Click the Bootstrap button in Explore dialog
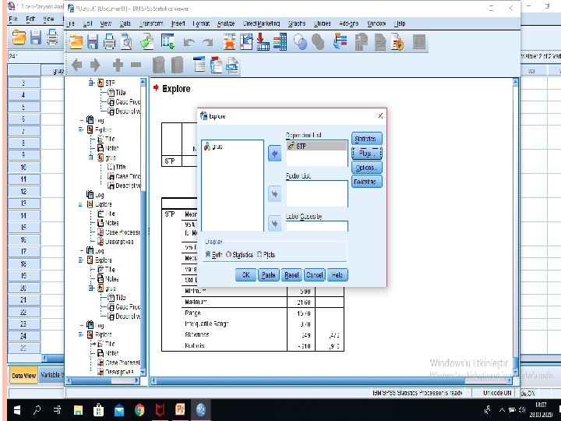Image resolution: width=561 pixels, height=421 pixels. [x=366, y=182]
